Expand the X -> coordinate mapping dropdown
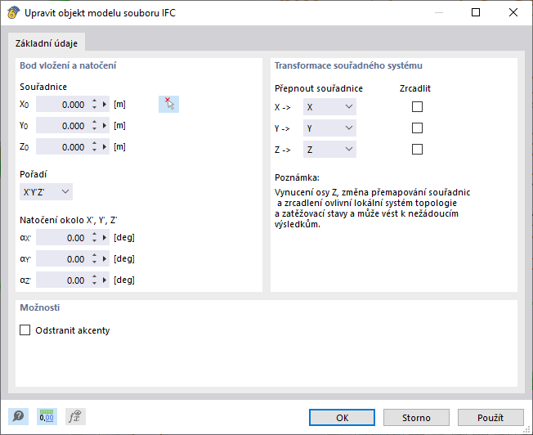Viewport: 533px width, 435px height. [329, 107]
